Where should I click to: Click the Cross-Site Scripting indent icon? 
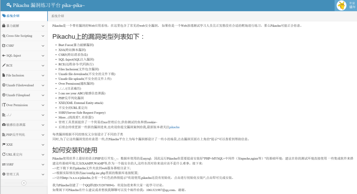(4, 35)
